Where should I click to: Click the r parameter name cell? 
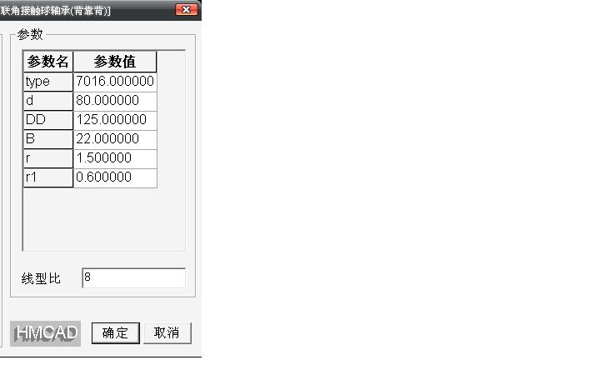point(48,158)
